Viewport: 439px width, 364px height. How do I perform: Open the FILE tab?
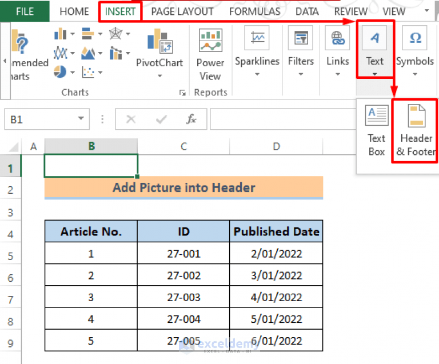25,11
